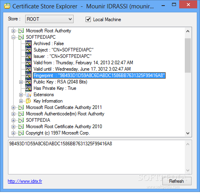Collapse the SOFTPEDIAPC node
This screenshot has height=194, width=200.
click(13, 37)
